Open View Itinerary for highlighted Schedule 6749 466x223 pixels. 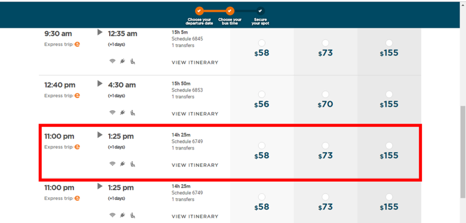click(195, 165)
